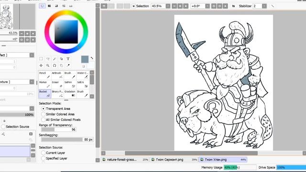Select the Hand pan tool

(61, 65)
